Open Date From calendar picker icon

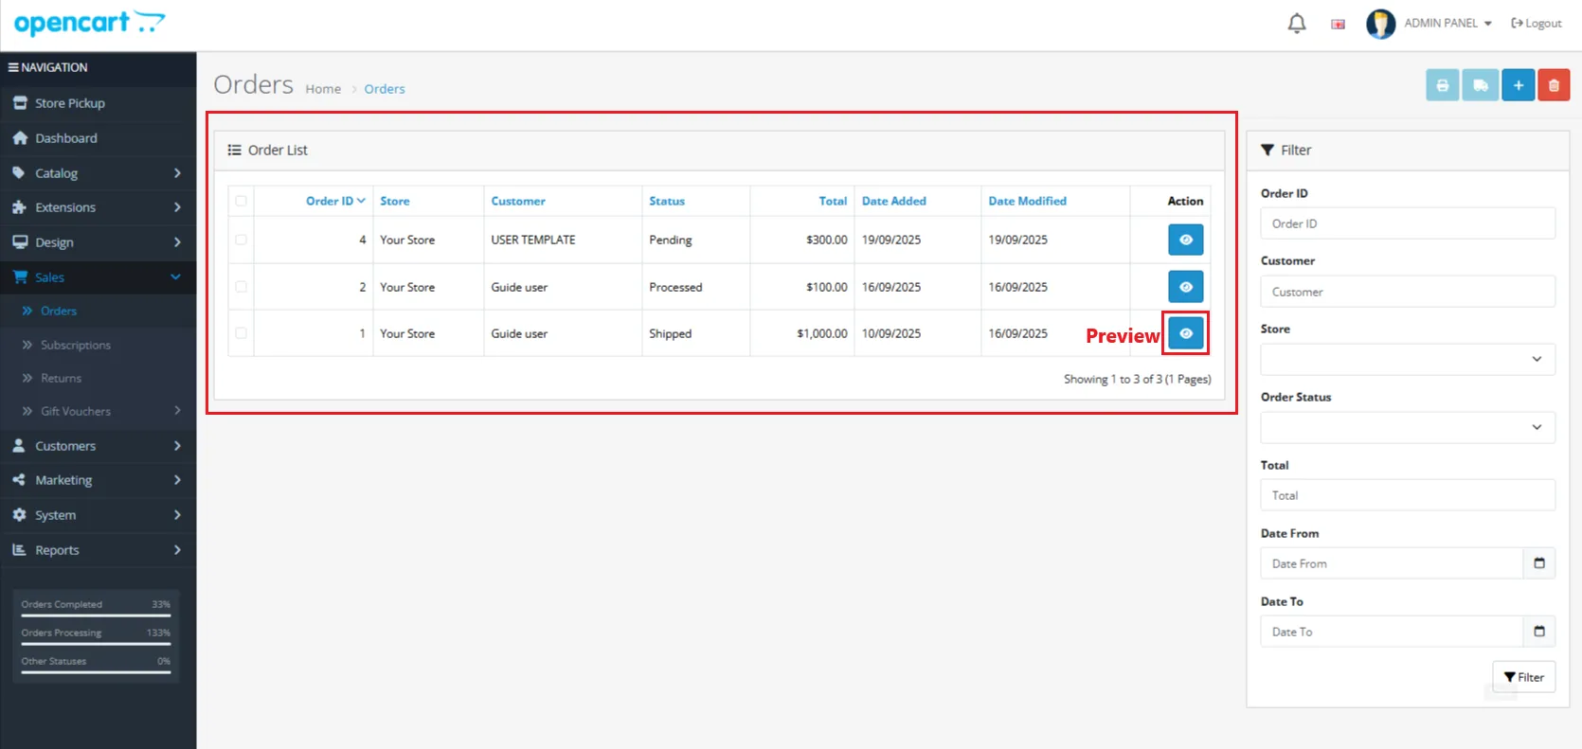pyautogui.click(x=1538, y=563)
